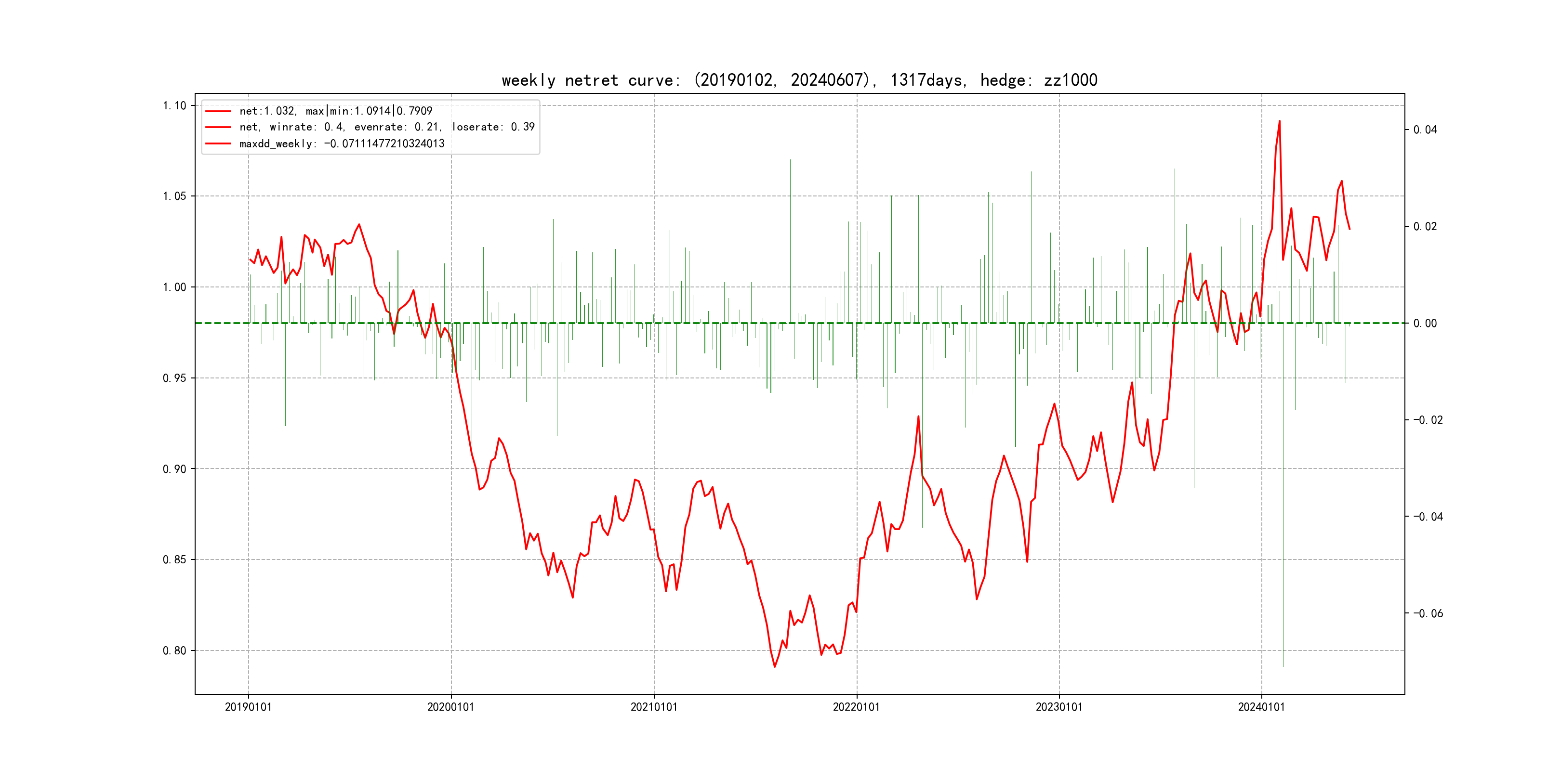This screenshot has height=780, width=1561.
Task: Click the 20220101 x-axis date label
Action: coord(856,707)
